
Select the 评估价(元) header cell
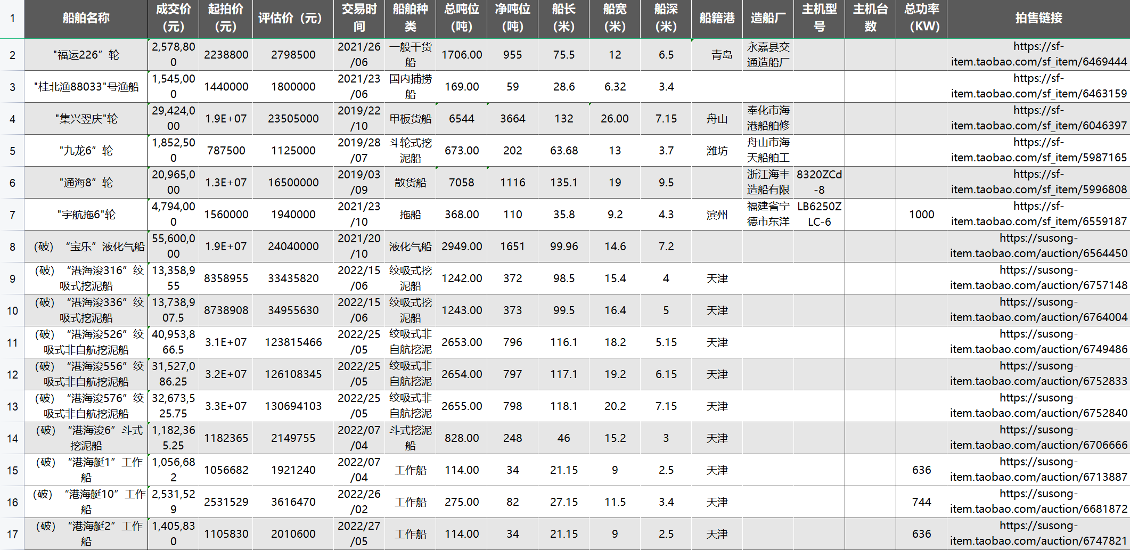click(293, 19)
